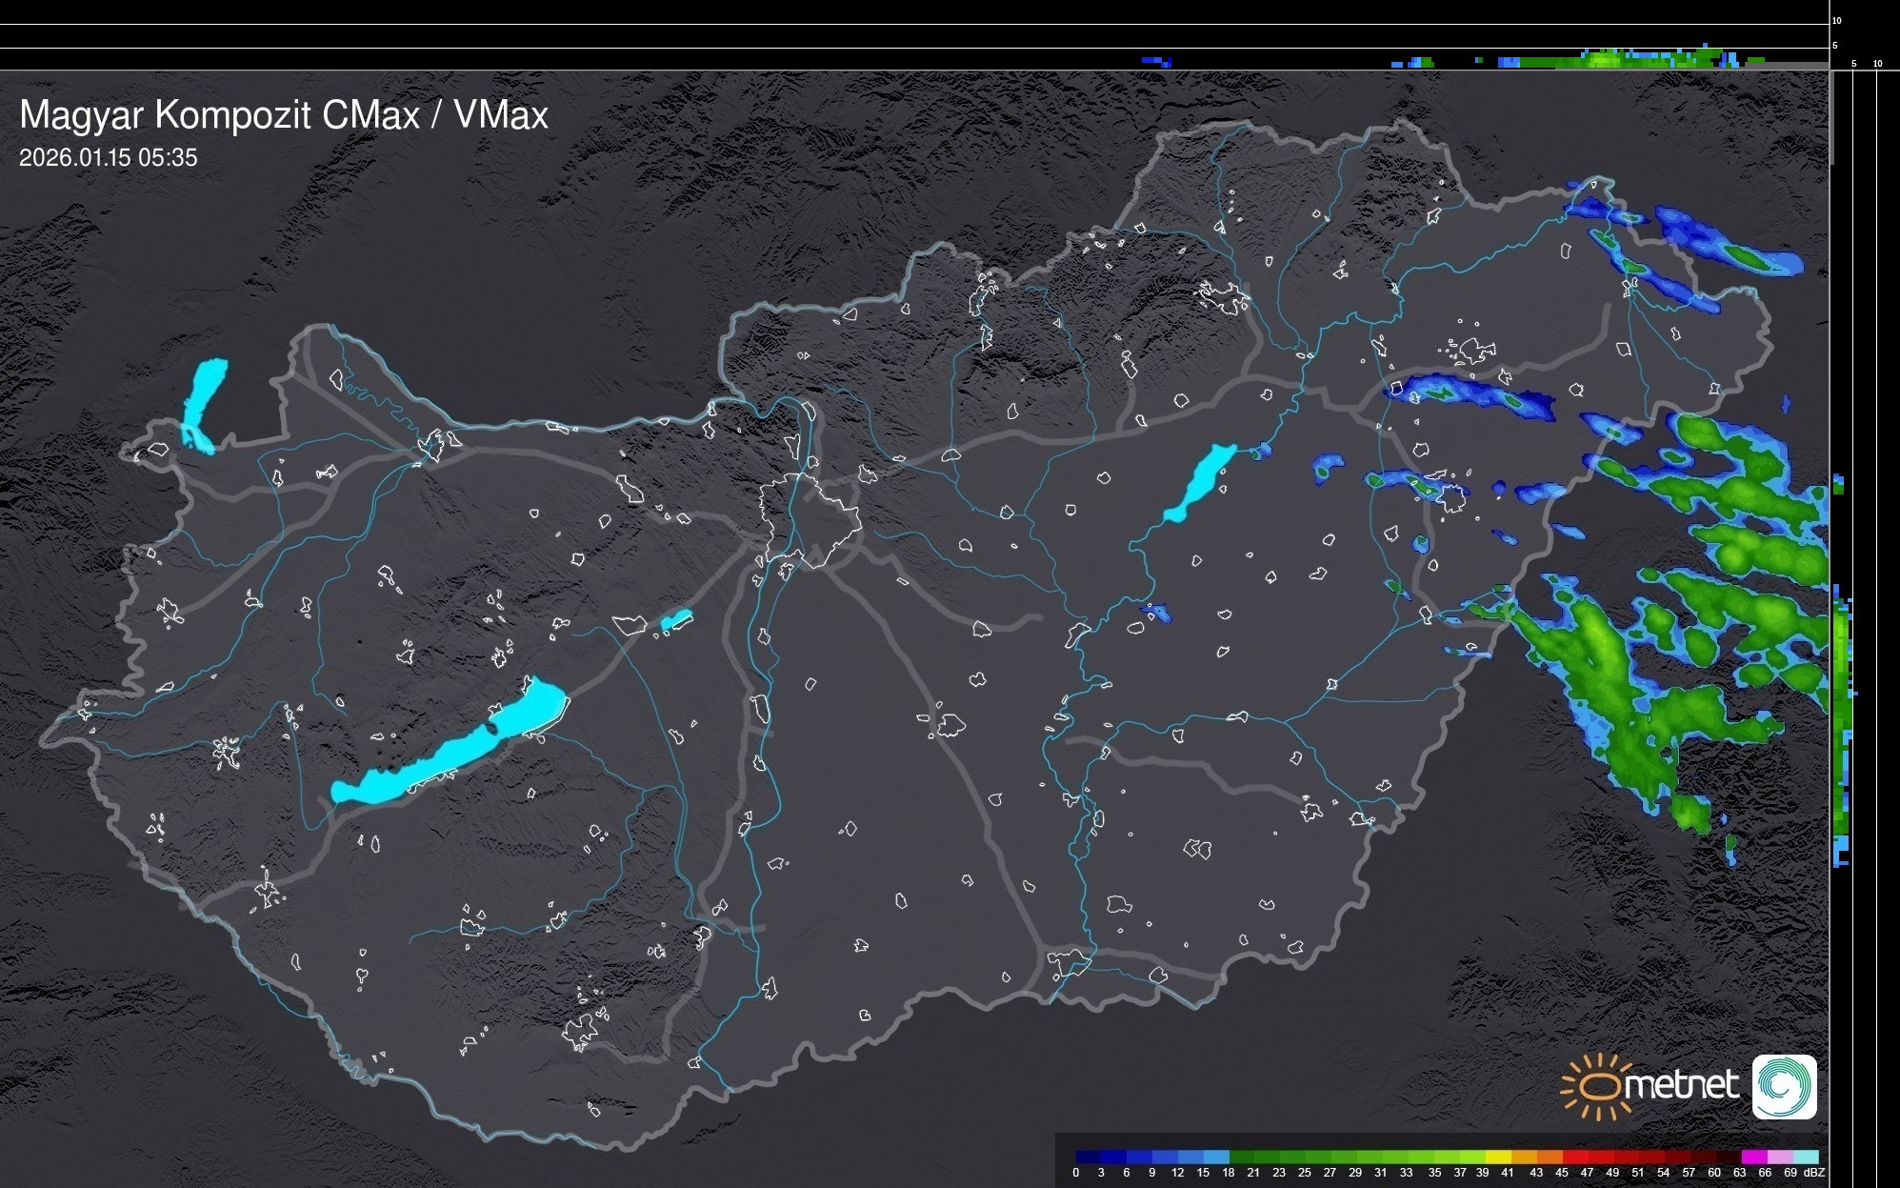Click the dBZ unit label
This screenshot has width=1900, height=1188.
[1814, 1173]
